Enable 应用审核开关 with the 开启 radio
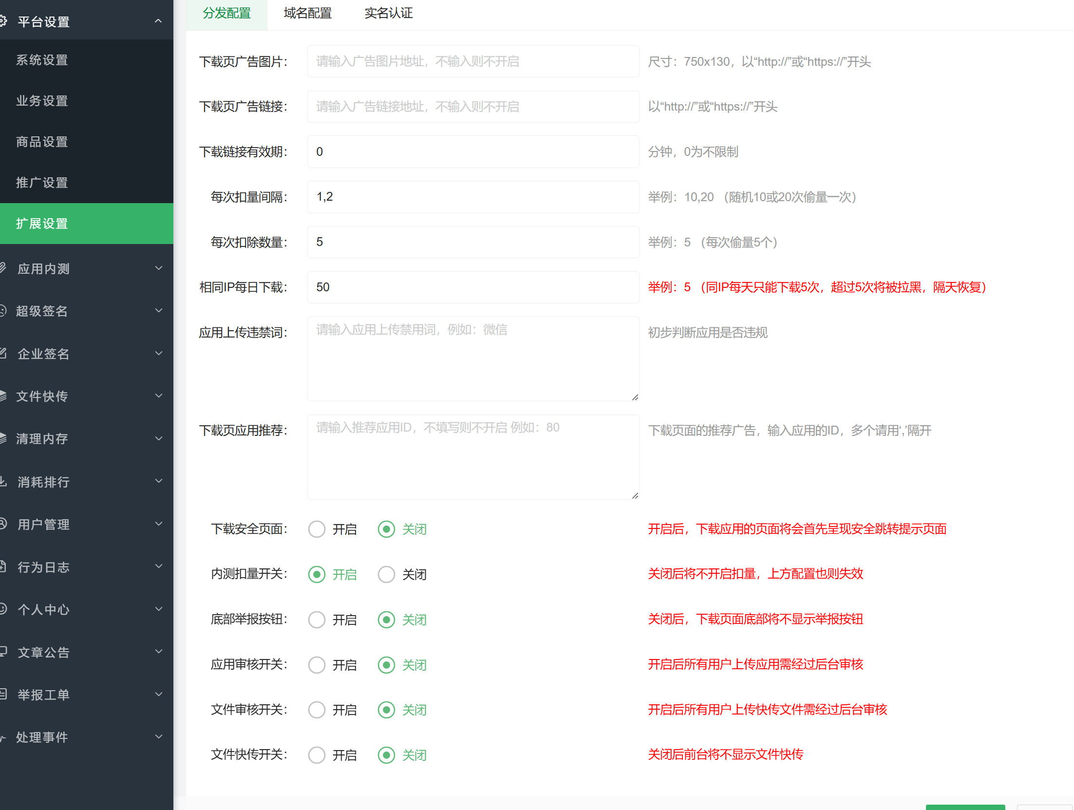Viewport: 1074px width, 810px height. point(317,665)
